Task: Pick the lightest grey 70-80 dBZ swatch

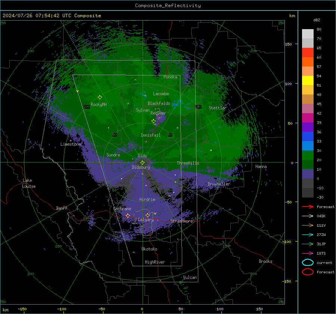Action: pyautogui.click(x=308, y=34)
